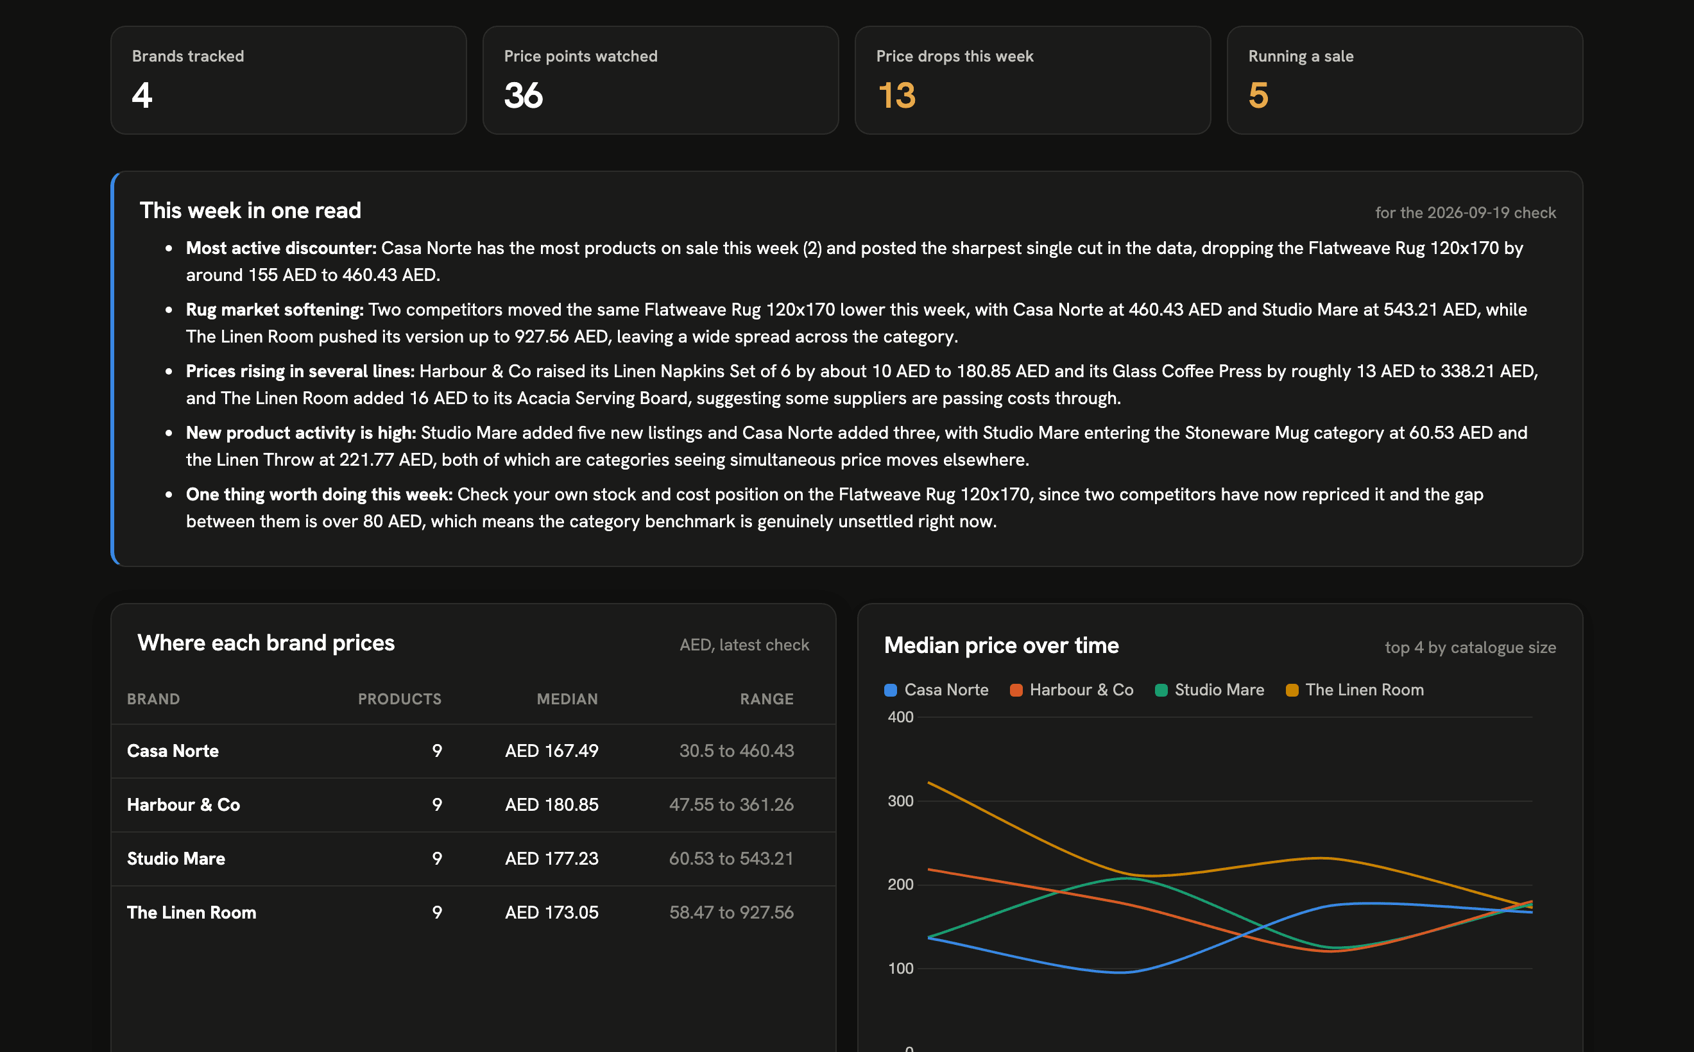Toggle the Casa Norte legend swatch
Screen dimensions: 1694x1052
(x=890, y=690)
